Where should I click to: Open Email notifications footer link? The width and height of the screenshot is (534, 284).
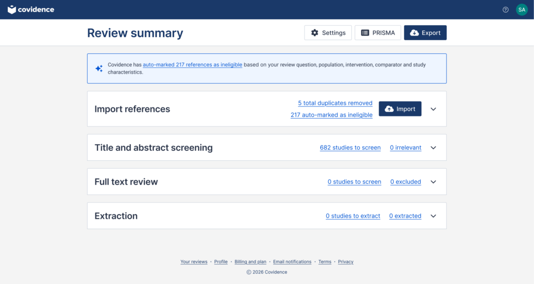pos(292,262)
